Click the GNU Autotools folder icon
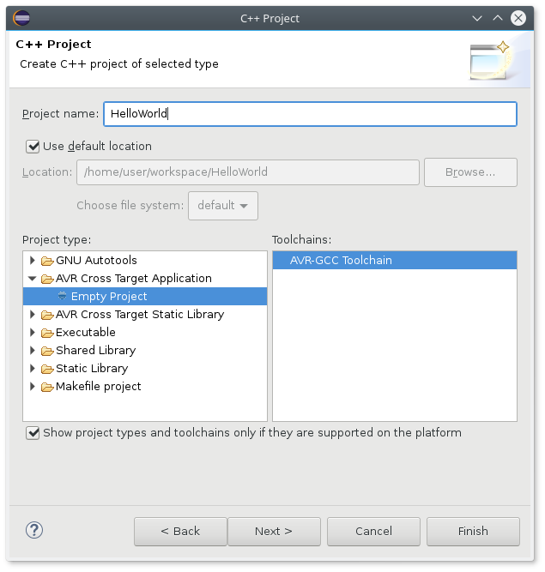Screen dimensions: 545x572 coord(47,261)
